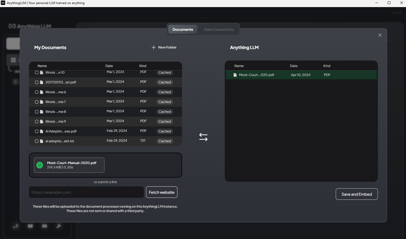
Task: Click file icon next to AI Adoption PDF
Action: 42,131
